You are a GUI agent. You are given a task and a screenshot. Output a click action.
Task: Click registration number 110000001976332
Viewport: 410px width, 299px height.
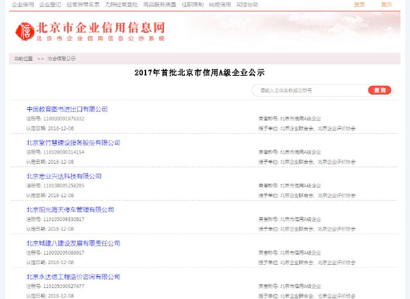(x=64, y=119)
